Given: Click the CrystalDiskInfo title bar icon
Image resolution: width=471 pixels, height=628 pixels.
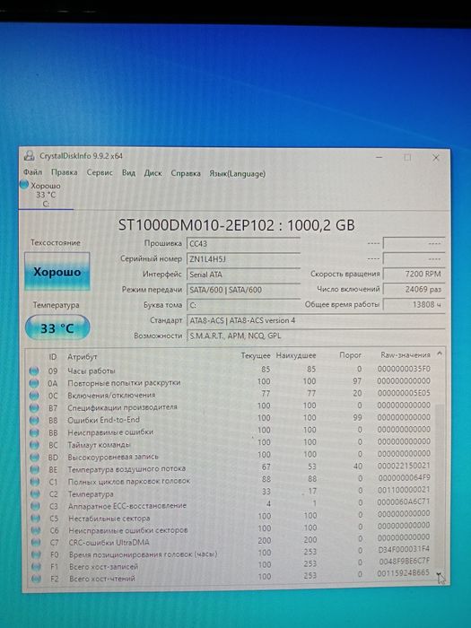Looking at the screenshot, I should [30, 155].
